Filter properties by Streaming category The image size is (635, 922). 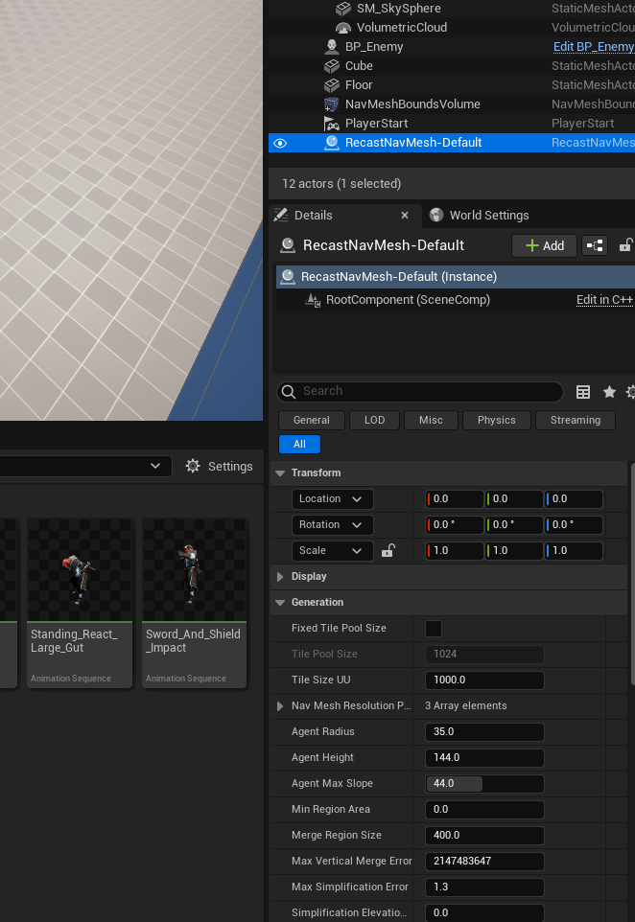coord(576,420)
